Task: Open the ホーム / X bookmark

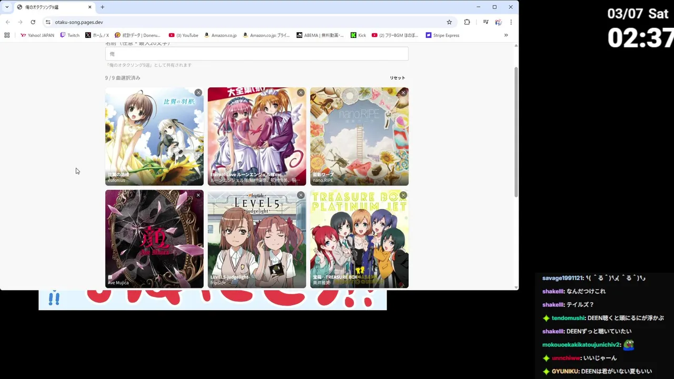Action: tap(97, 35)
